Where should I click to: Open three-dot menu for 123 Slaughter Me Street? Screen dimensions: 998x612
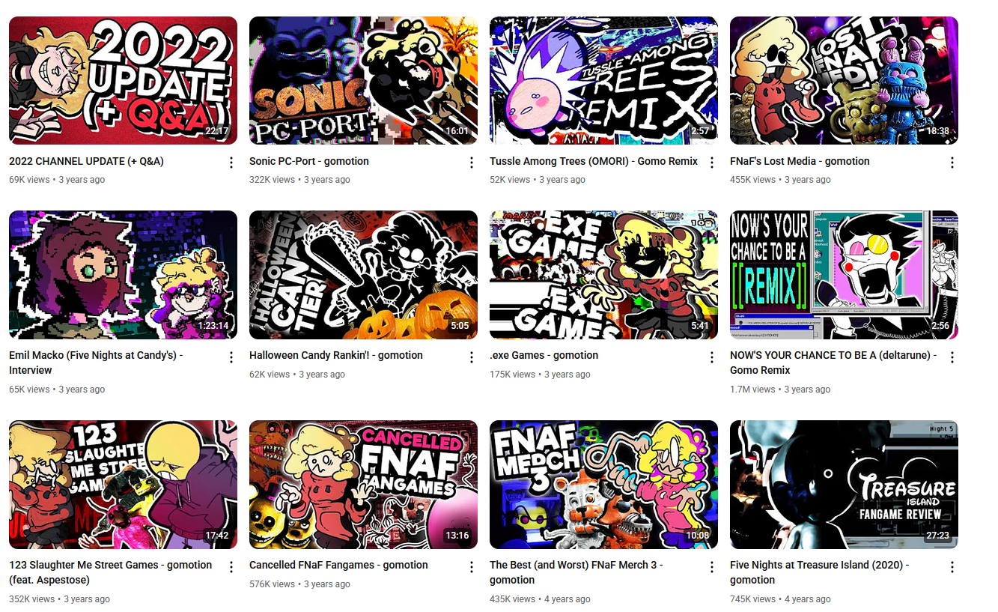coord(231,567)
